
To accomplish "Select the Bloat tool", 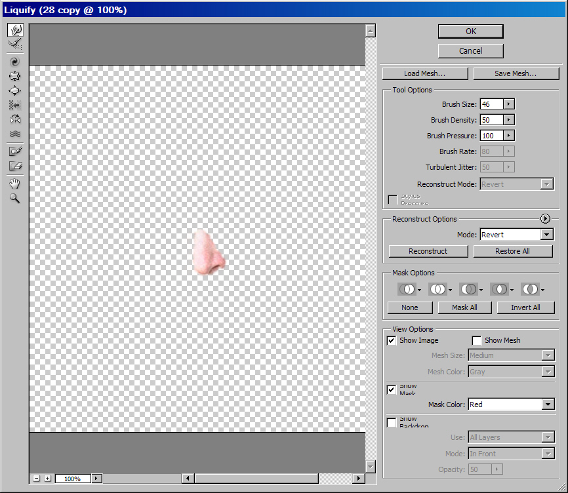I will pyautogui.click(x=15, y=90).
